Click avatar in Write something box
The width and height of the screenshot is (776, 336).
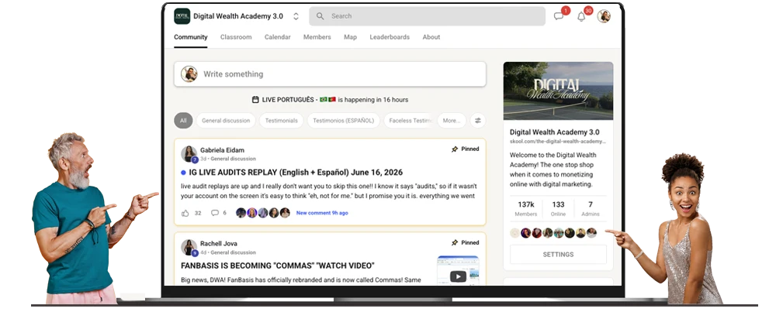189,74
